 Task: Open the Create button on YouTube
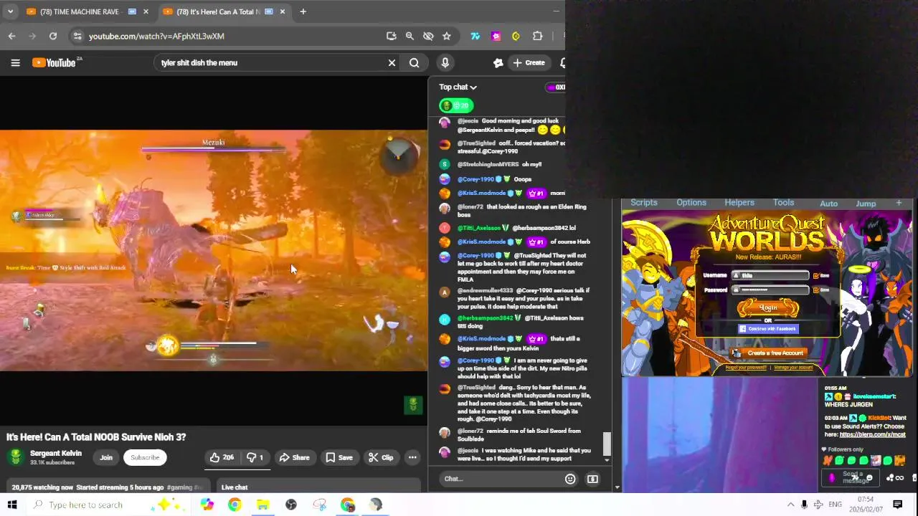click(528, 63)
